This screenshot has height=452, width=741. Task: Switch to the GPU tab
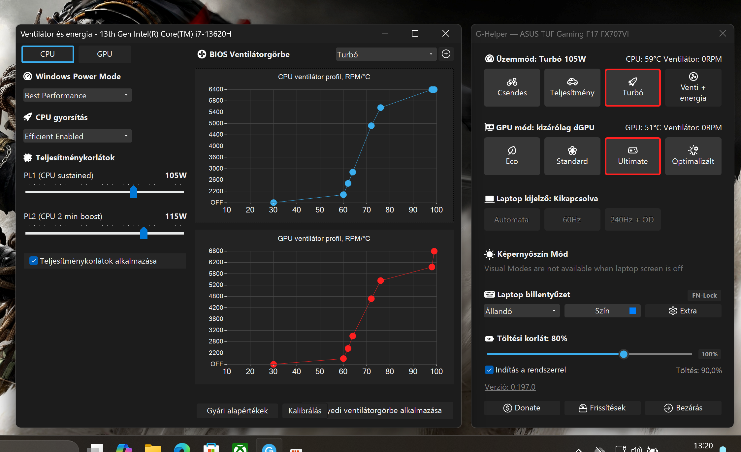[x=104, y=54]
